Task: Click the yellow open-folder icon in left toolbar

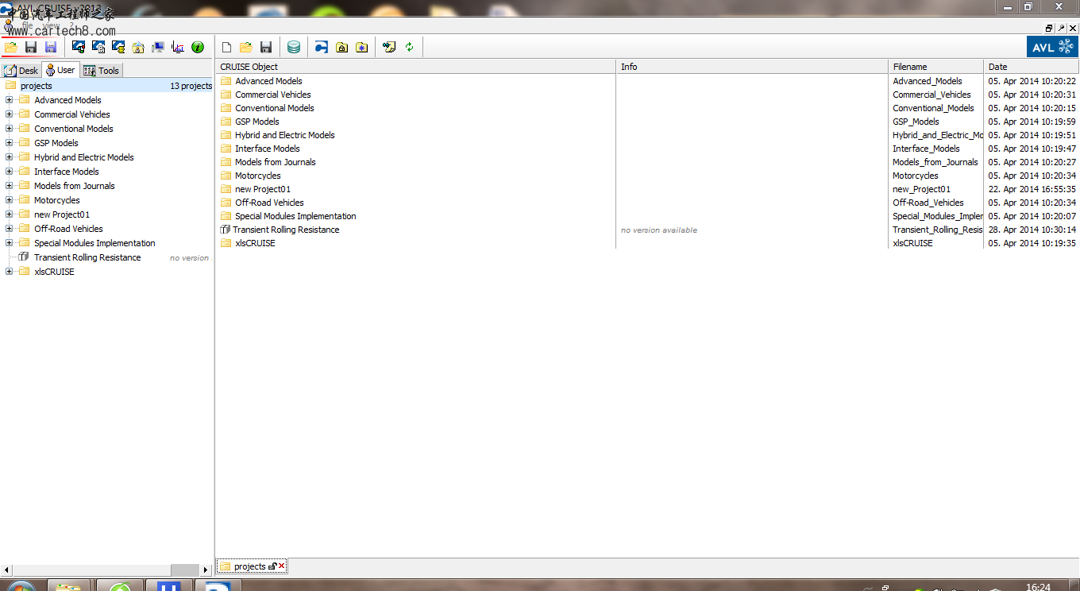Action: pos(11,48)
